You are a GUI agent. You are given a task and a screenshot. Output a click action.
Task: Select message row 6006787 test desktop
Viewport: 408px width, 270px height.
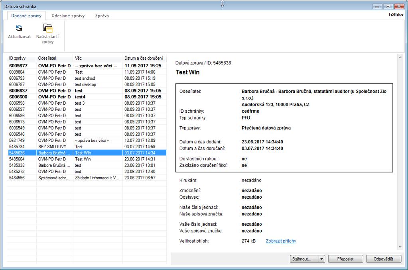tap(87, 84)
